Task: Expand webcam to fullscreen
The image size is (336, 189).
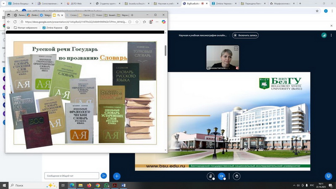Action: click(236, 49)
